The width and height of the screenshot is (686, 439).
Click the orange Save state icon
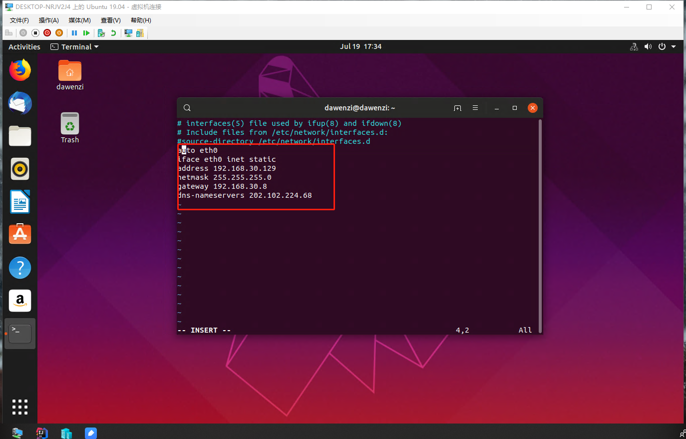(59, 33)
